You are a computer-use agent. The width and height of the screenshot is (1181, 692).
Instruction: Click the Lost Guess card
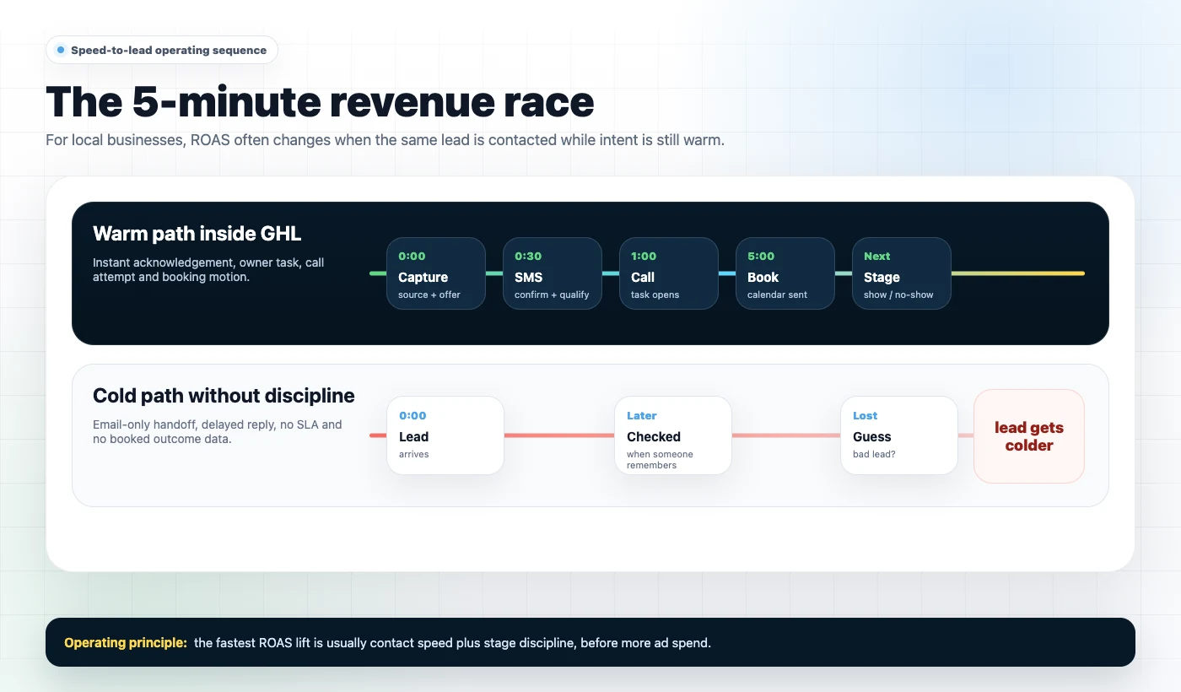click(x=899, y=435)
